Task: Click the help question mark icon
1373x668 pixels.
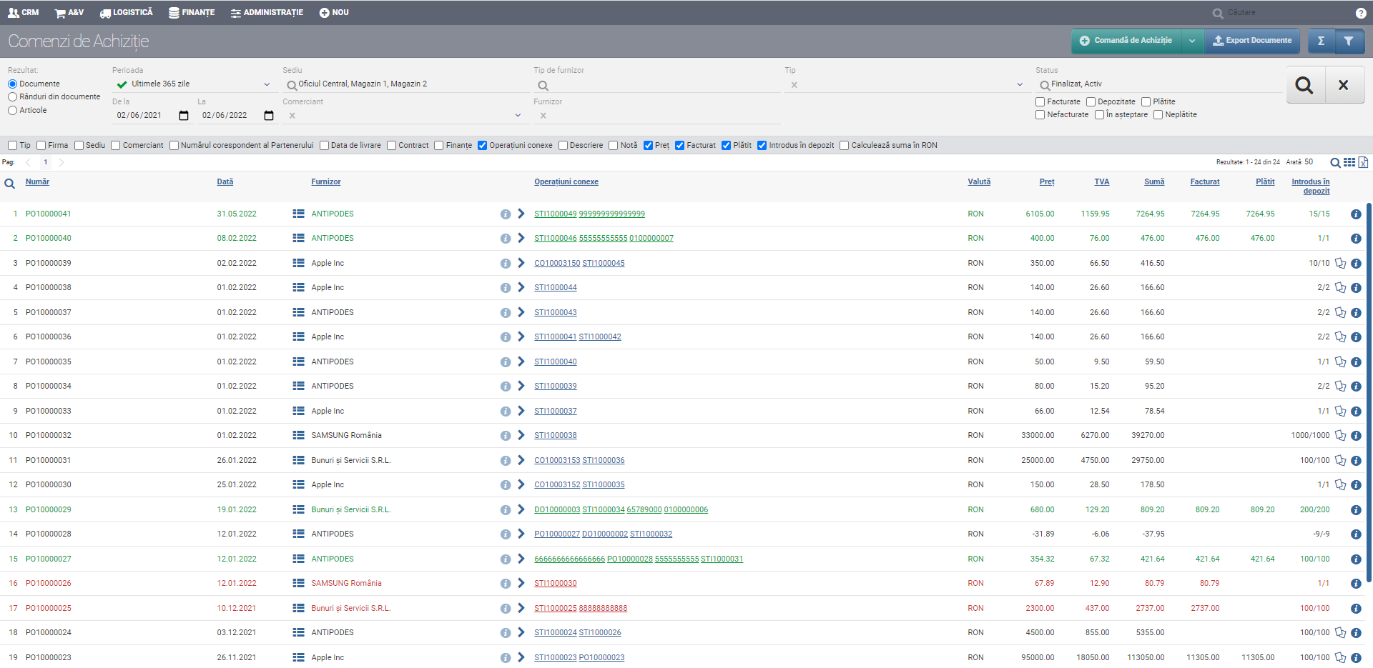Action: click(1360, 13)
